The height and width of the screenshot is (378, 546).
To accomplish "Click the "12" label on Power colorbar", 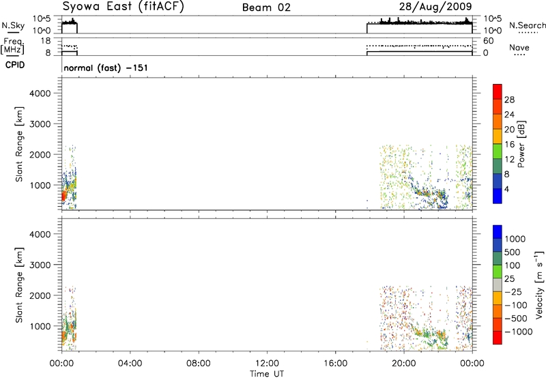I will [509, 160].
